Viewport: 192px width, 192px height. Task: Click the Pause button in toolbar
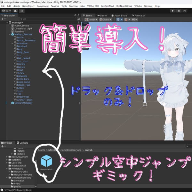pos(179,11)
